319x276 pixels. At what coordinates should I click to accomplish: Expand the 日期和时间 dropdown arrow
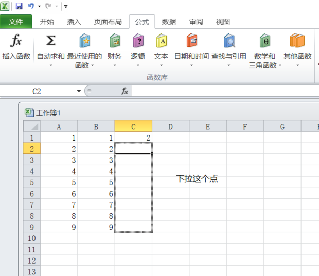[191, 65]
